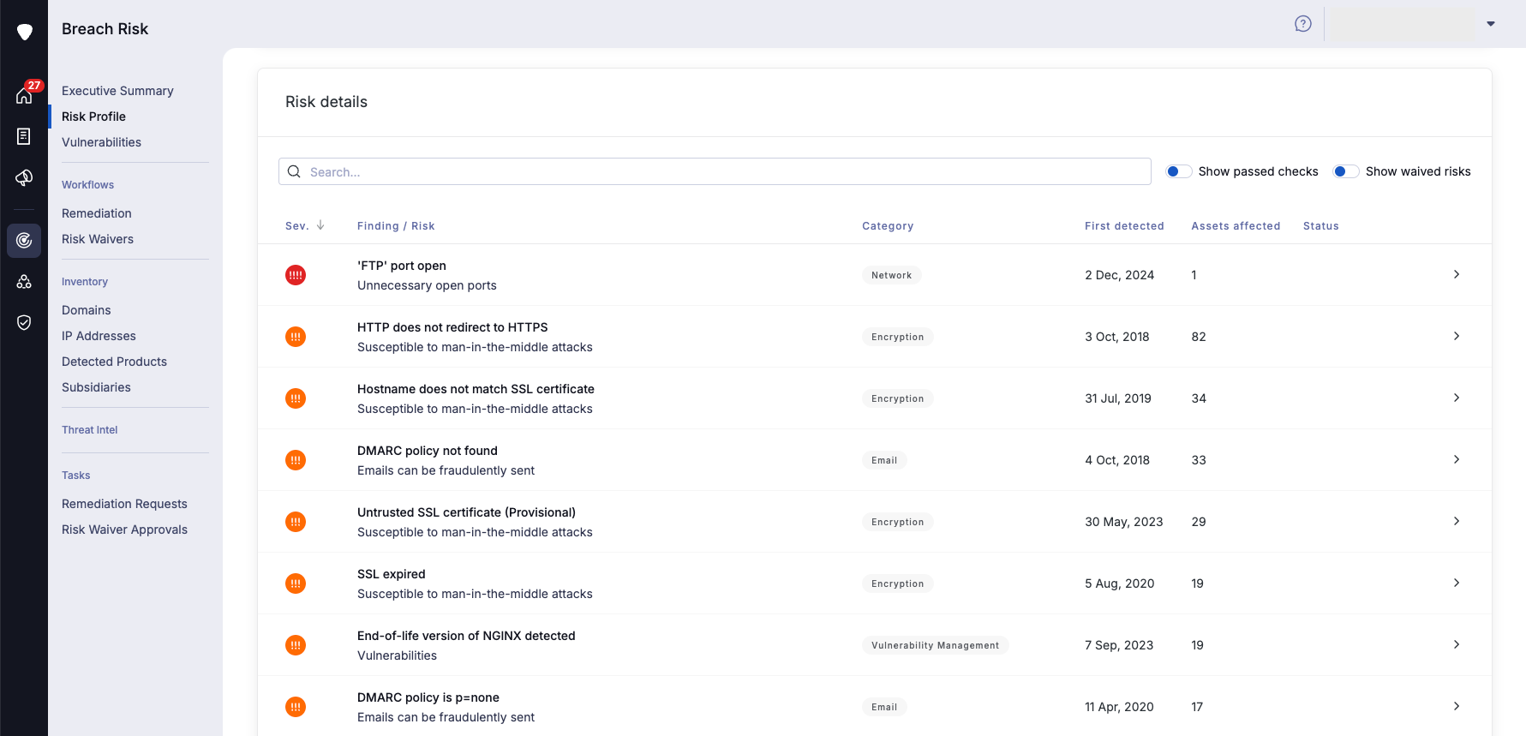Open the Risk Waivers link
The height and width of the screenshot is (736, 1526).
pos(98,239)
